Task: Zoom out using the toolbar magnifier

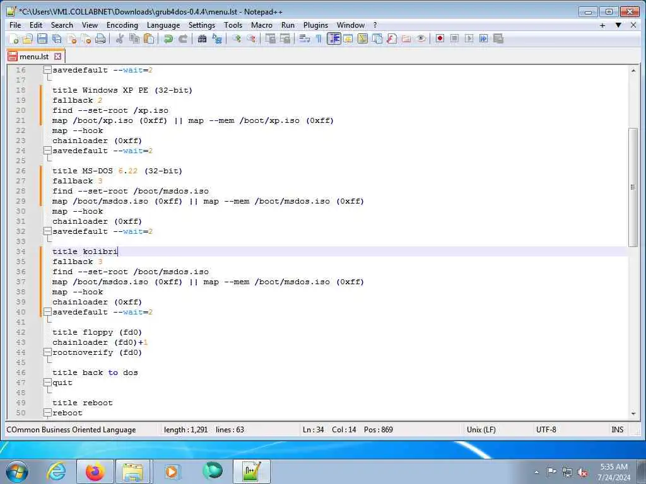Action: [251, 38]
